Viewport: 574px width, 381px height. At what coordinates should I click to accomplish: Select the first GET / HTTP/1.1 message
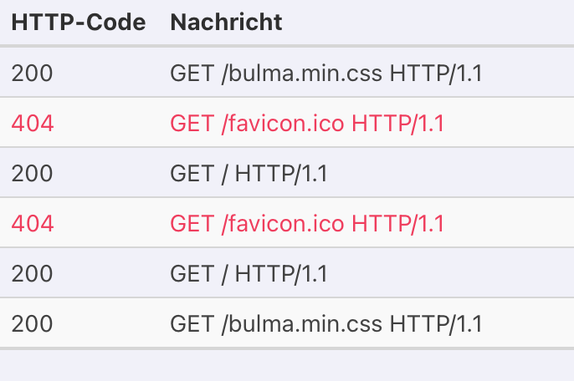(x=249, y=174)
